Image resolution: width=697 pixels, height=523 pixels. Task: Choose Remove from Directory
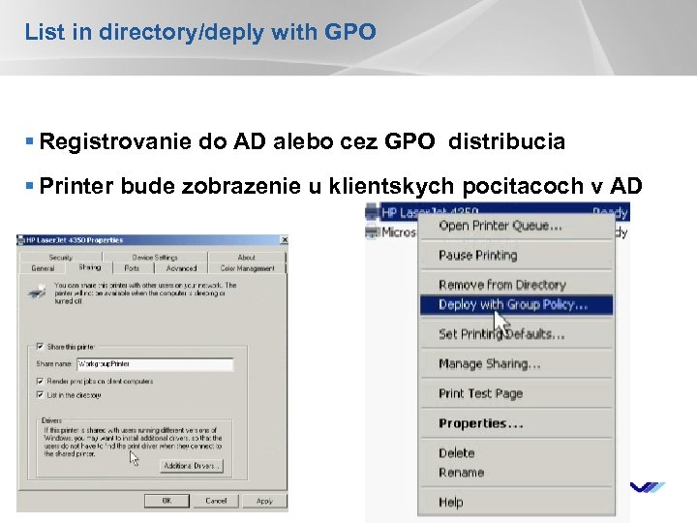(x=502, y=285)
